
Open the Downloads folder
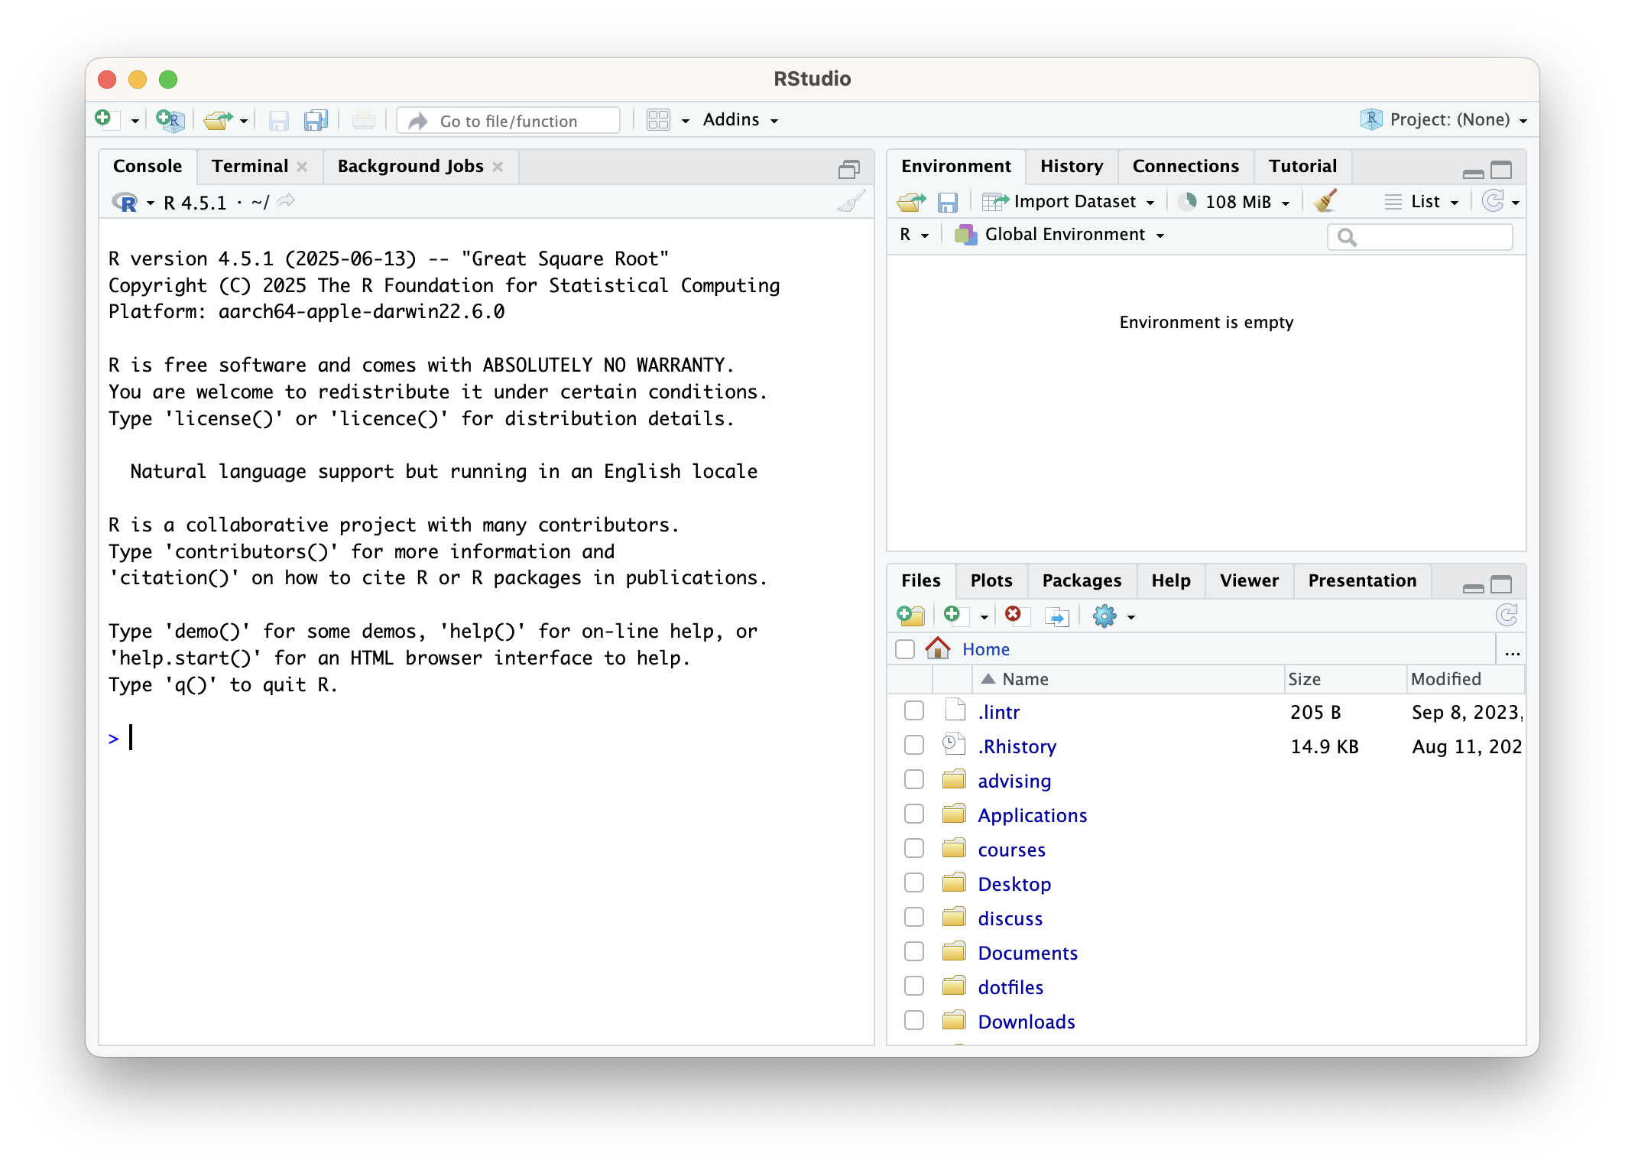point(1026,1022)
